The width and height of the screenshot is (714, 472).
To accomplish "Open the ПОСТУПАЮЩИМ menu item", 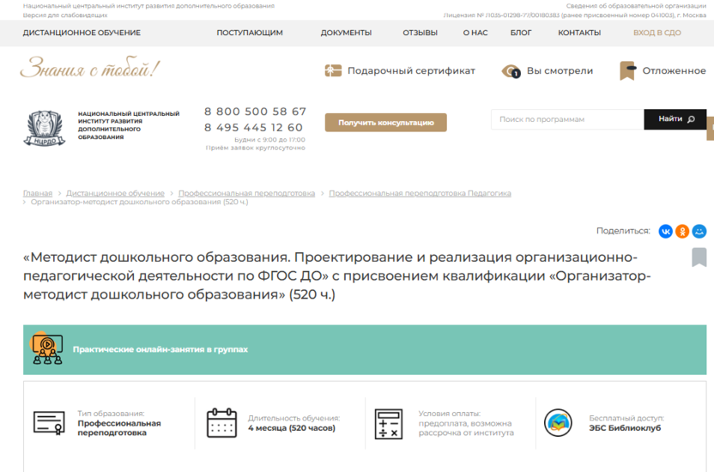I will [x=250, y=33].
